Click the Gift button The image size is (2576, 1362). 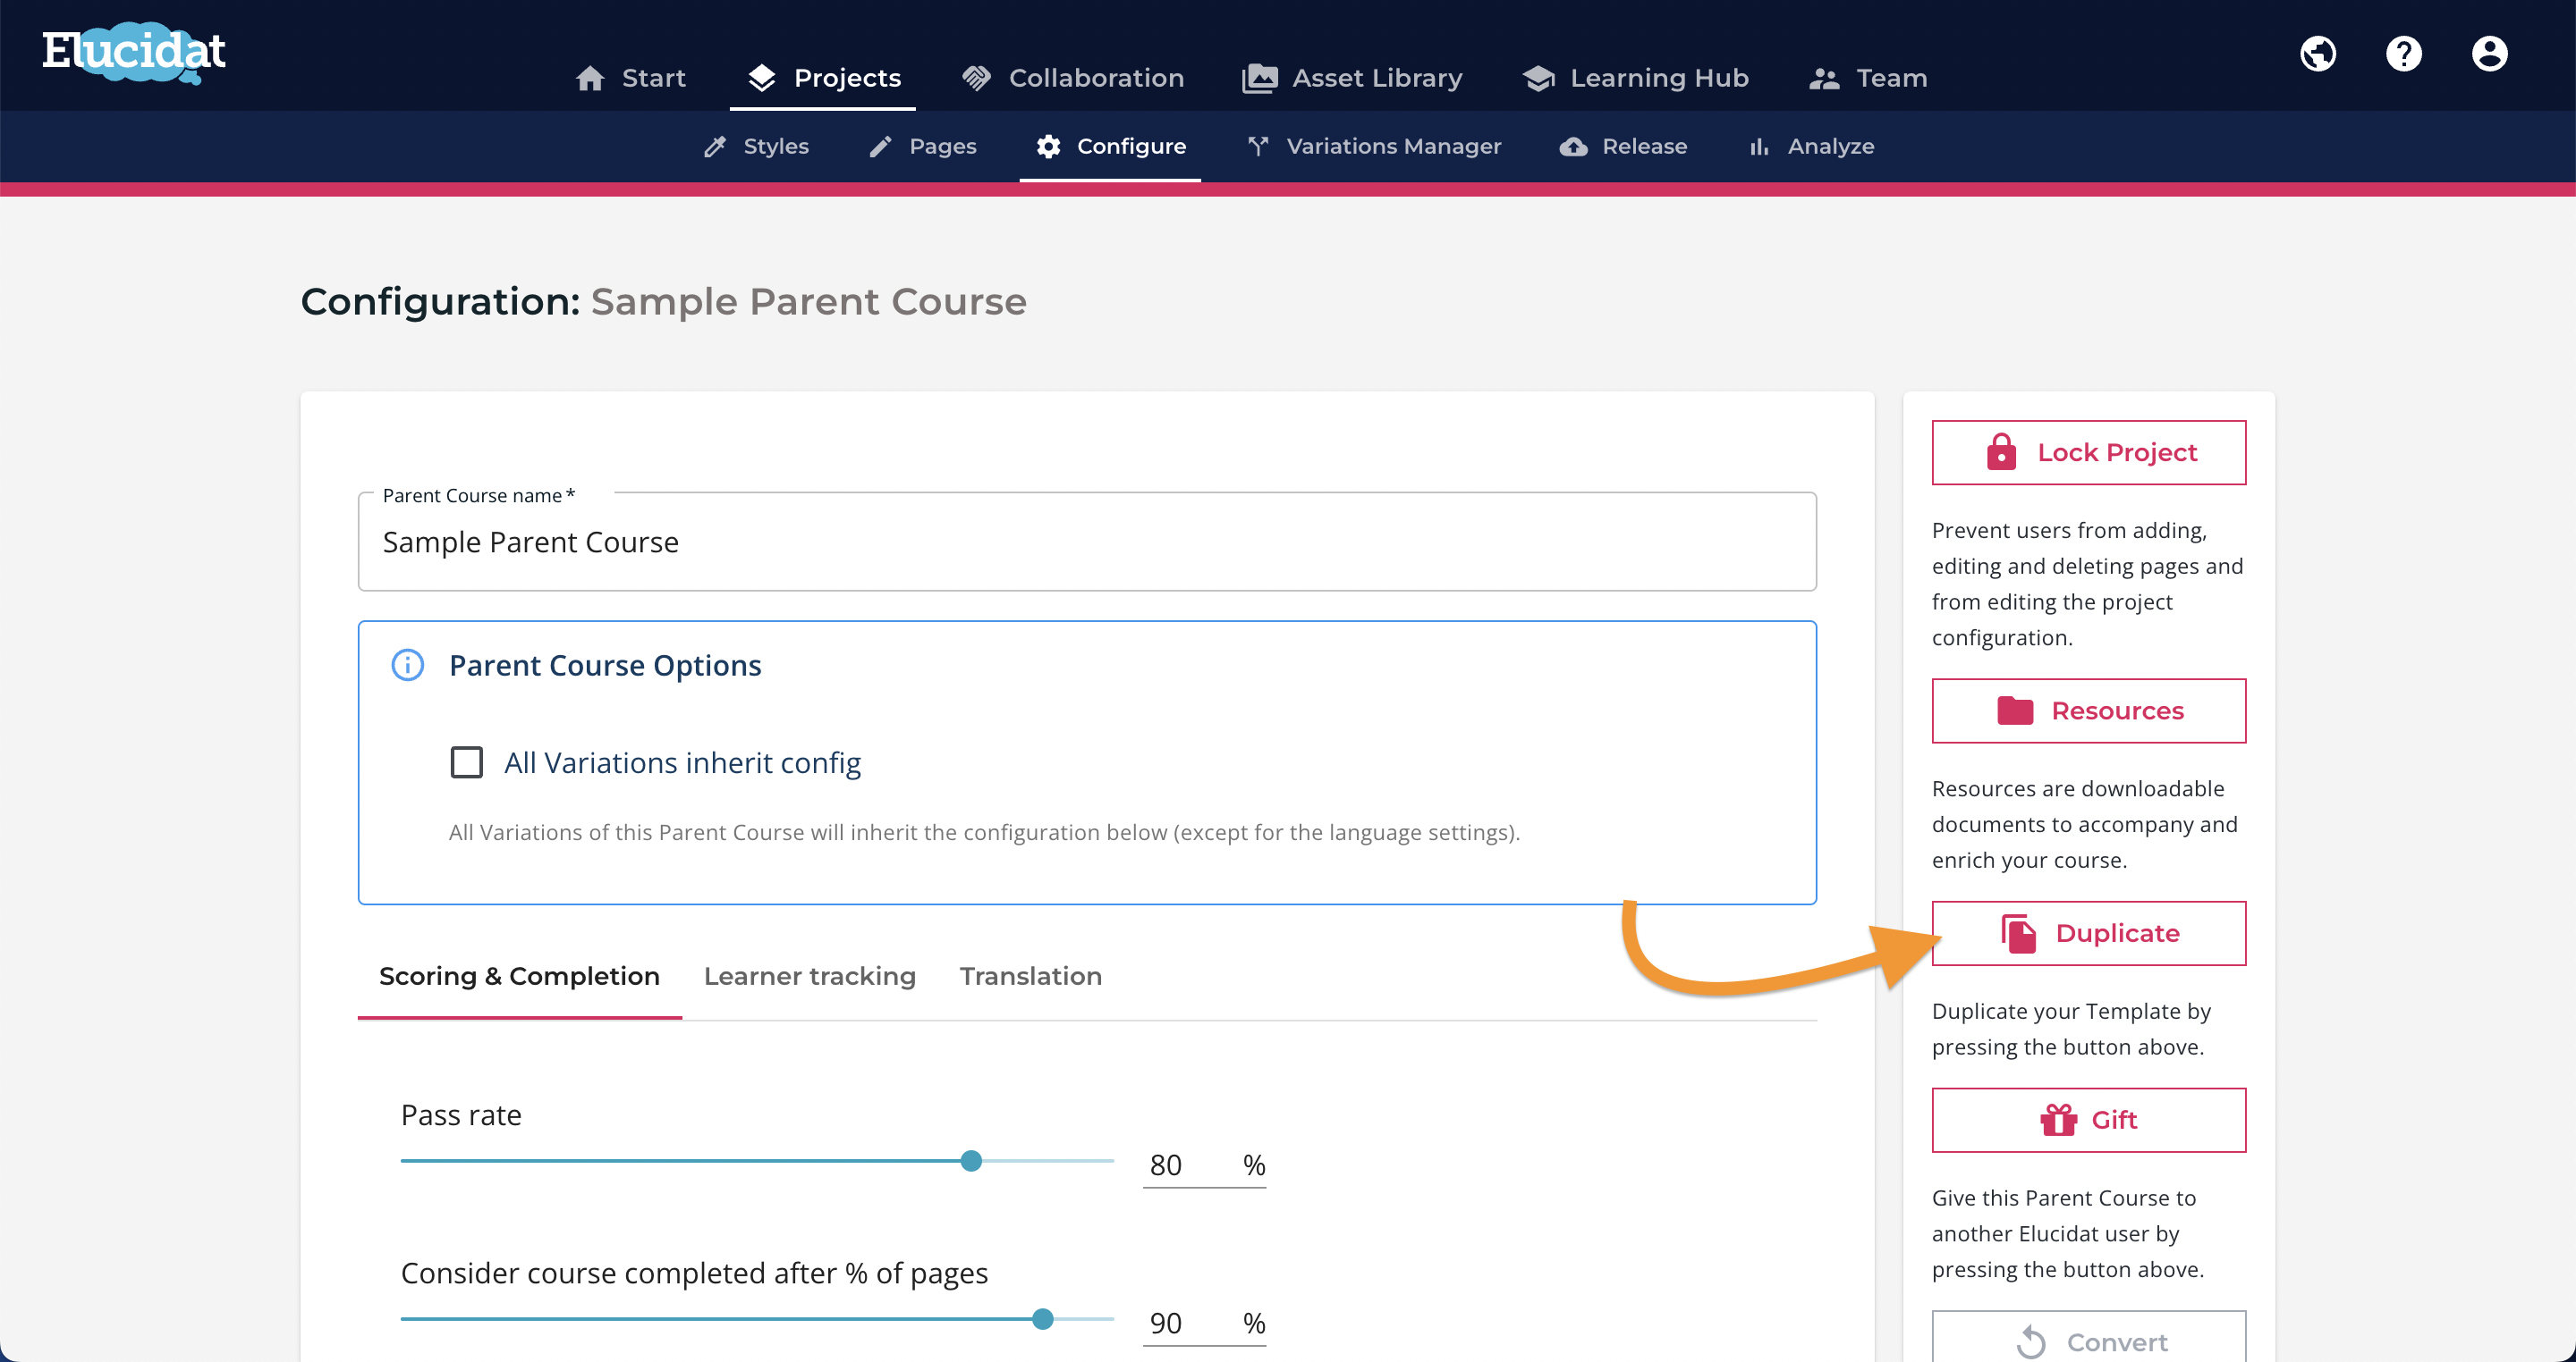pos(2088,1120)
